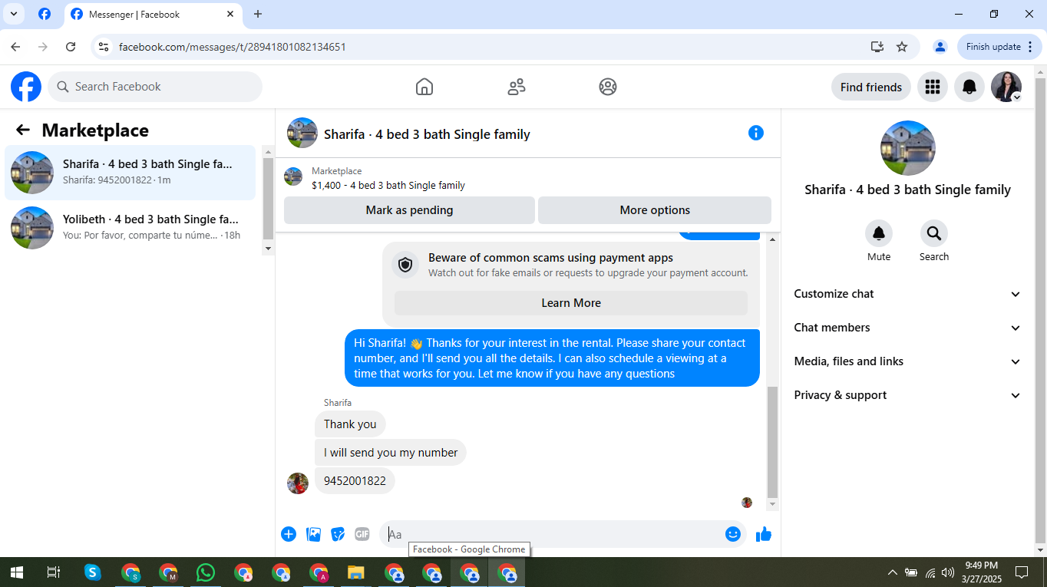
Task: Go to the Facebook Home feed icon
Action: point(424,87)
